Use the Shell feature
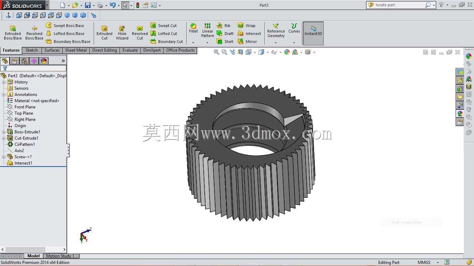The height and width of the screenshot is (266, 474). tap(225, 42)
